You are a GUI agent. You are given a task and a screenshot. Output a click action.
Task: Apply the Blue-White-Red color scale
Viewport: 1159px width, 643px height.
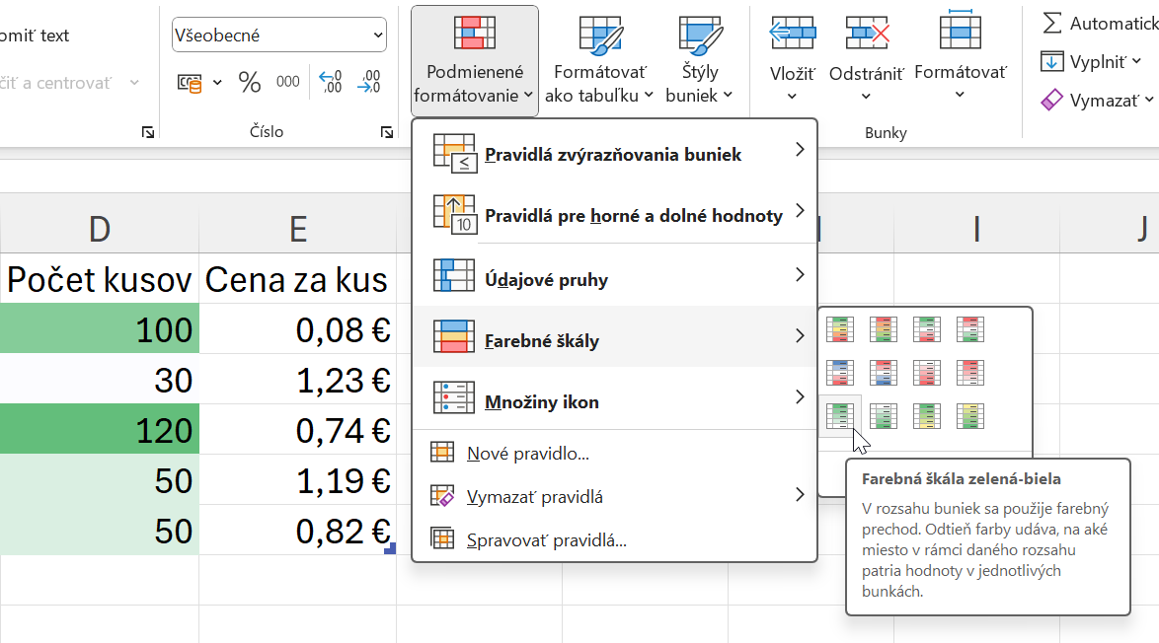(840, 373)
